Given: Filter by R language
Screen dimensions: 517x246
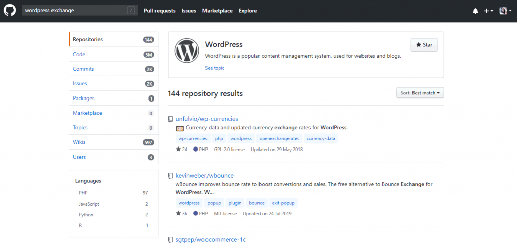Looking at the screenshot, I should 114,226.
